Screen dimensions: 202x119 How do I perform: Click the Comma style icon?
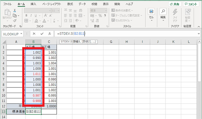[x=105, y=16]
